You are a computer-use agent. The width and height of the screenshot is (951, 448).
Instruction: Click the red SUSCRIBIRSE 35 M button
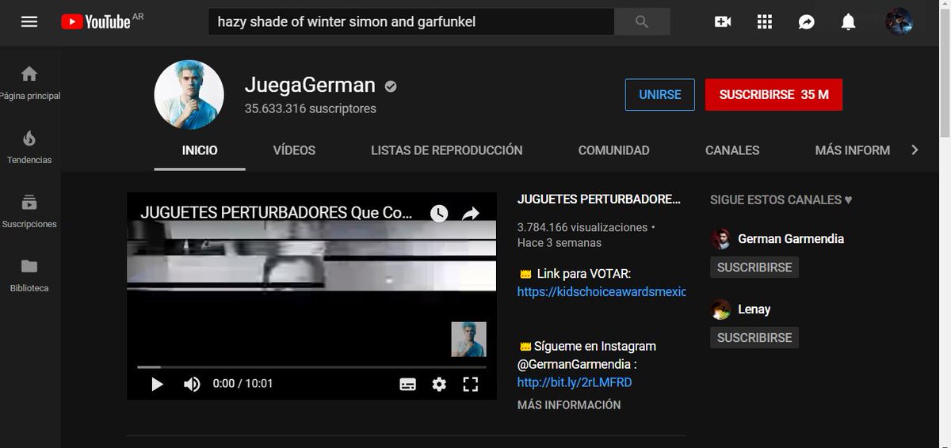(773, 94)
